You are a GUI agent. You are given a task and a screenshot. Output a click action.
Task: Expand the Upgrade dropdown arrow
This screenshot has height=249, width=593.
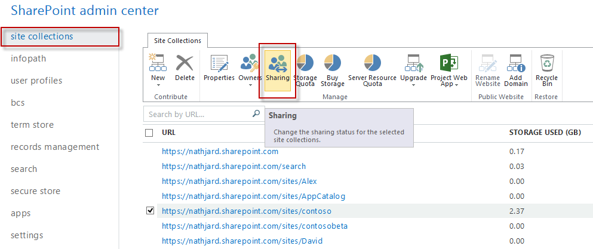414,85
